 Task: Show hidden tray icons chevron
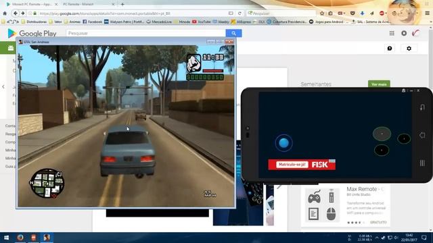(377, 238)
